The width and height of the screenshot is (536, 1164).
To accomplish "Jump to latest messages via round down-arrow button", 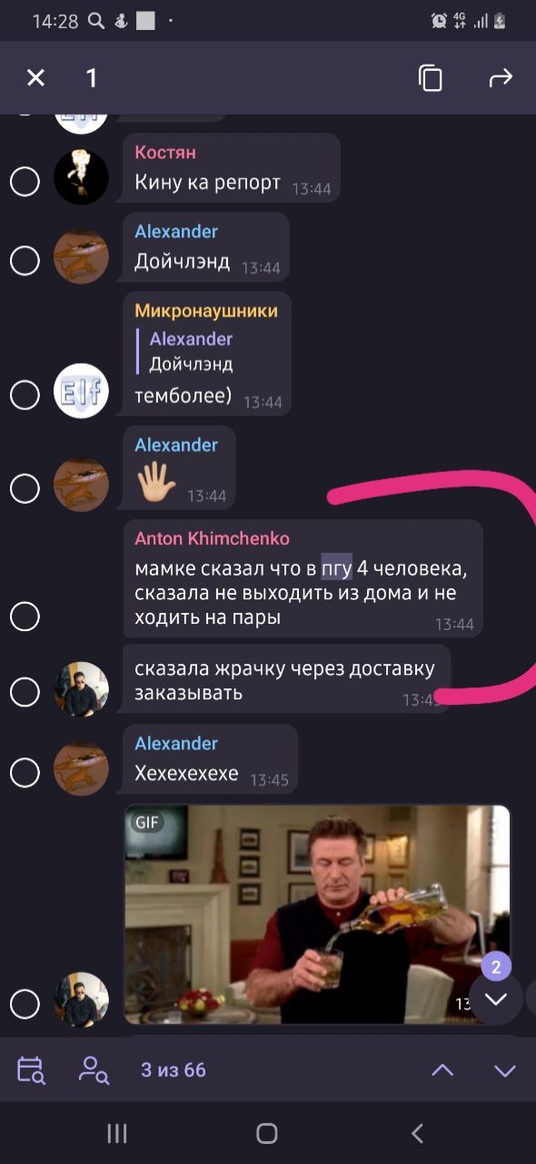I will coord(495,998).
